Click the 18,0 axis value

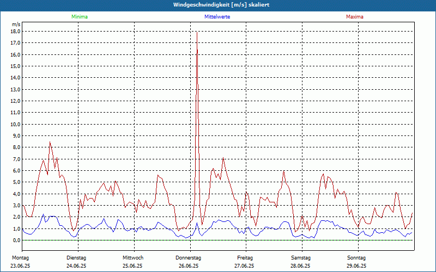(x=16, y=32)
